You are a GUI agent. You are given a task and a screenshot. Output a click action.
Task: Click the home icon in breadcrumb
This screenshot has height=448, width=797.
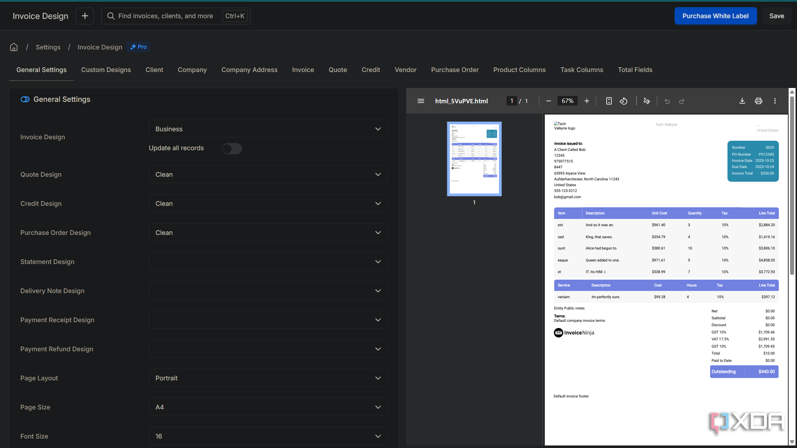tap(14, 47)
